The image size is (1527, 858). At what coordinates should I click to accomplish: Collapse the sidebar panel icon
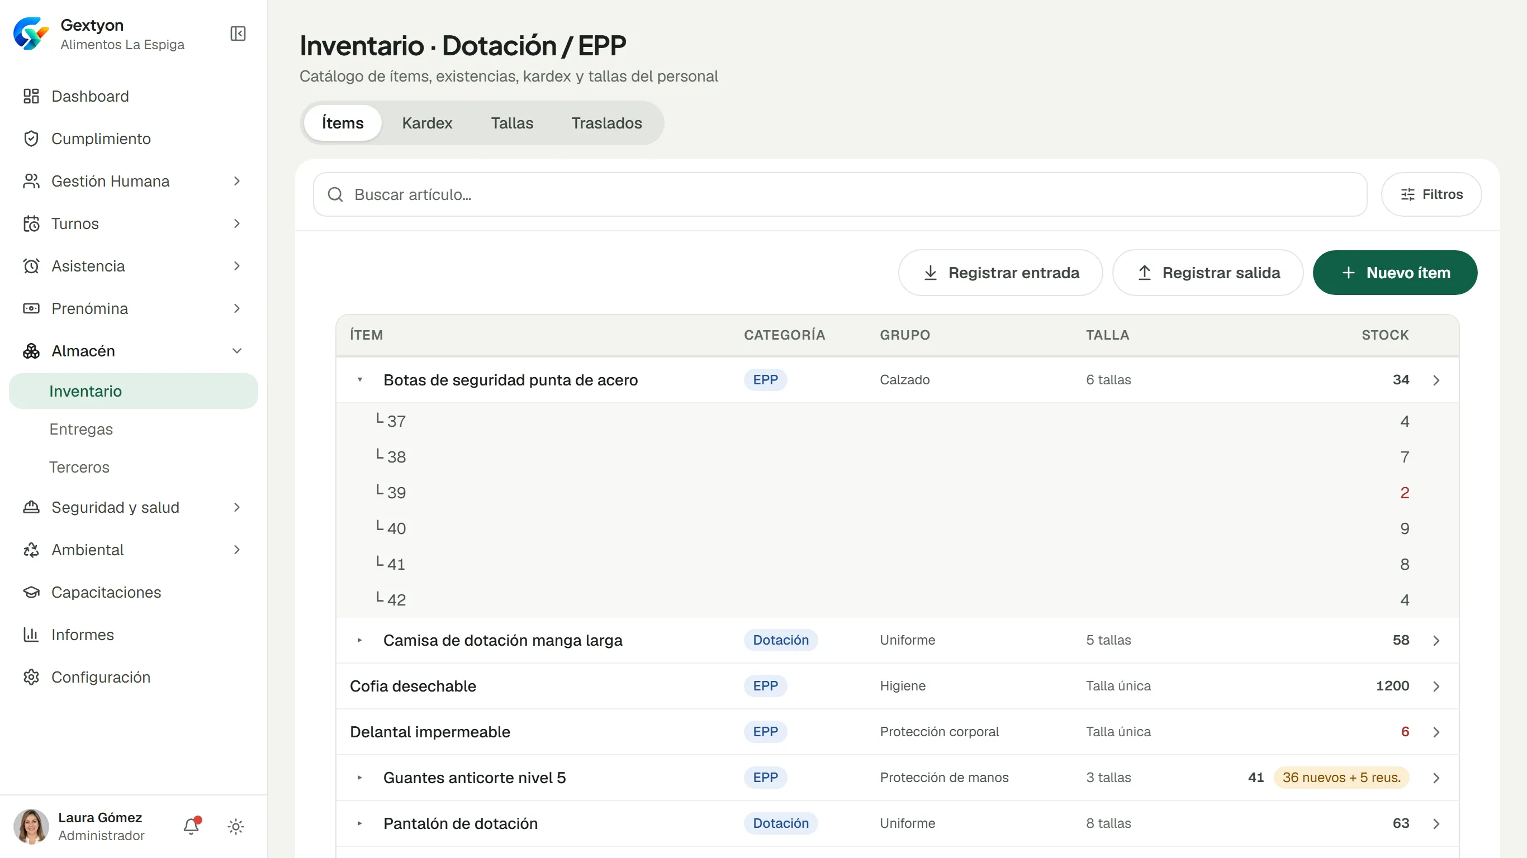tap(238, 34)
